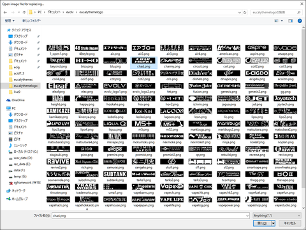
Task: Open the view options dropdown arrow
Action: pyautogui.click(x=282, y=21)
